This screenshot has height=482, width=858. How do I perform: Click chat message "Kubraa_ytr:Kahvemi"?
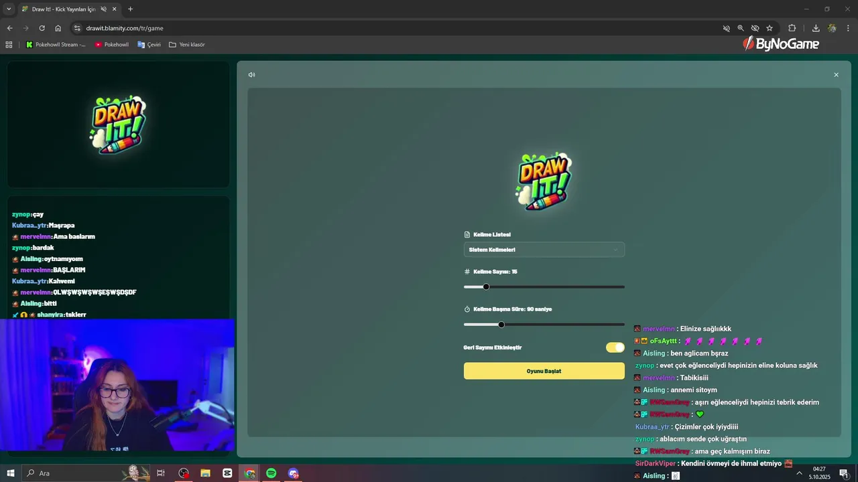tap(44, 281)
